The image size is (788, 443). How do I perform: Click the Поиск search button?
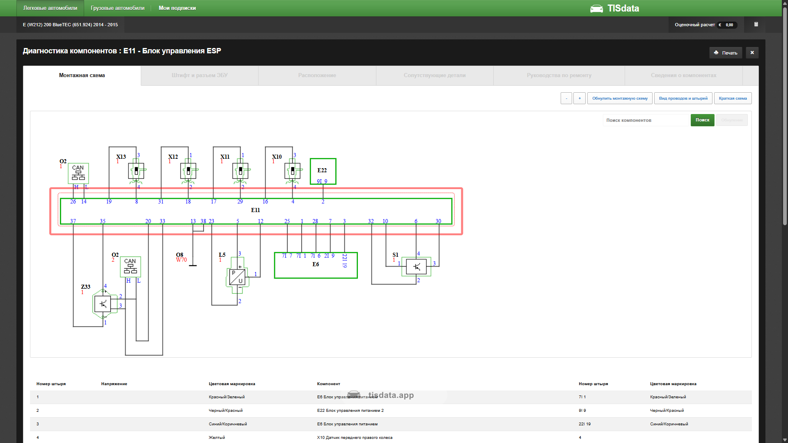[x=702, y=120]
